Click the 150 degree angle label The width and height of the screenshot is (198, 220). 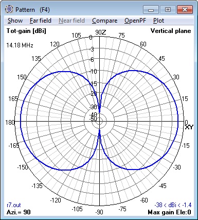click(22, 77)
